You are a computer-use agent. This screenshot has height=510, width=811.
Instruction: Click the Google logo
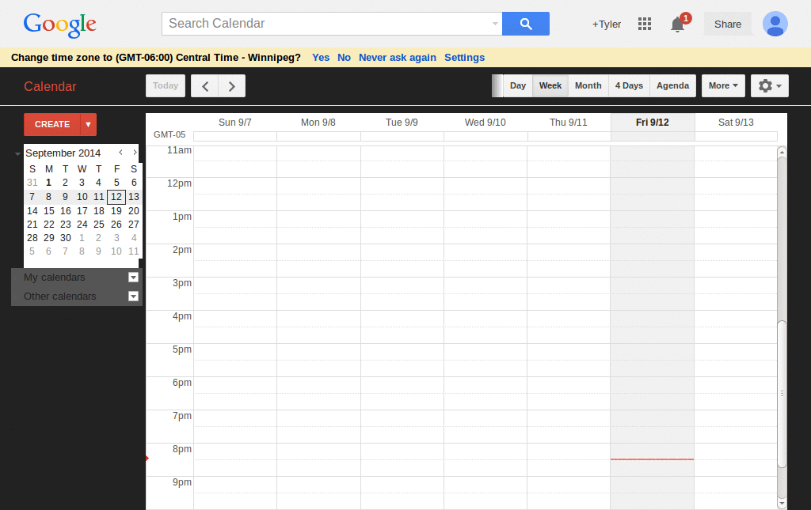point(59,25)
